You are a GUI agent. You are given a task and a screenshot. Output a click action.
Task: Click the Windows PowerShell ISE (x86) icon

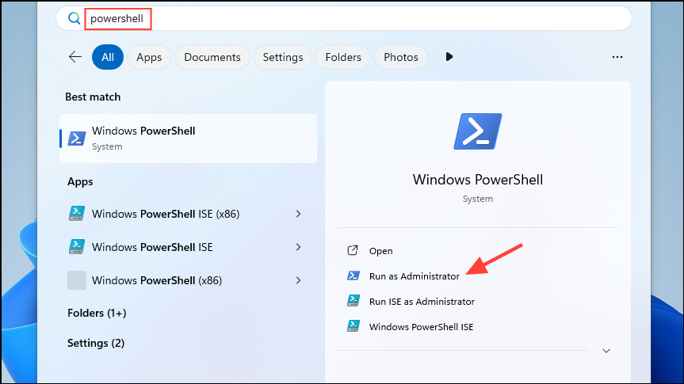coord(77,214)
